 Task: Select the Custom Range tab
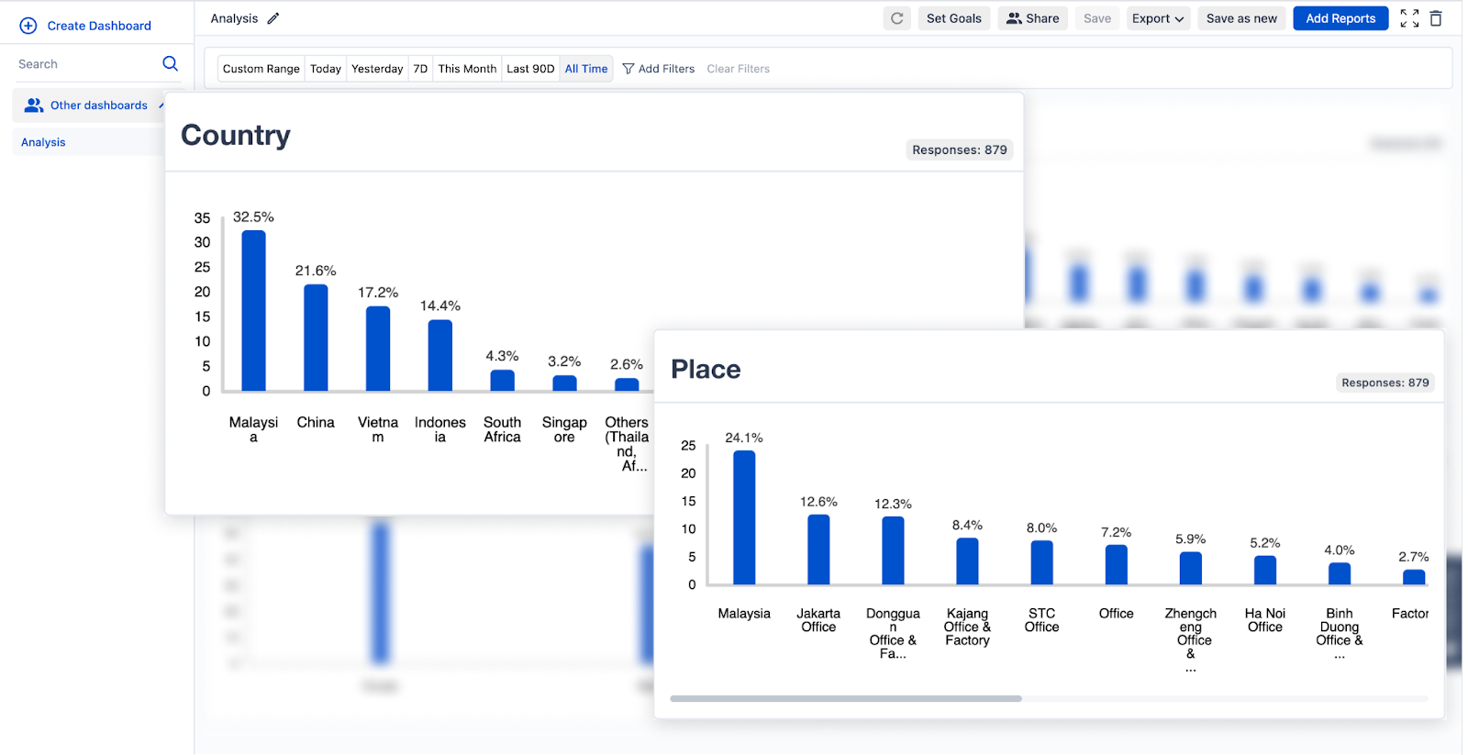[x=261, y=69]
